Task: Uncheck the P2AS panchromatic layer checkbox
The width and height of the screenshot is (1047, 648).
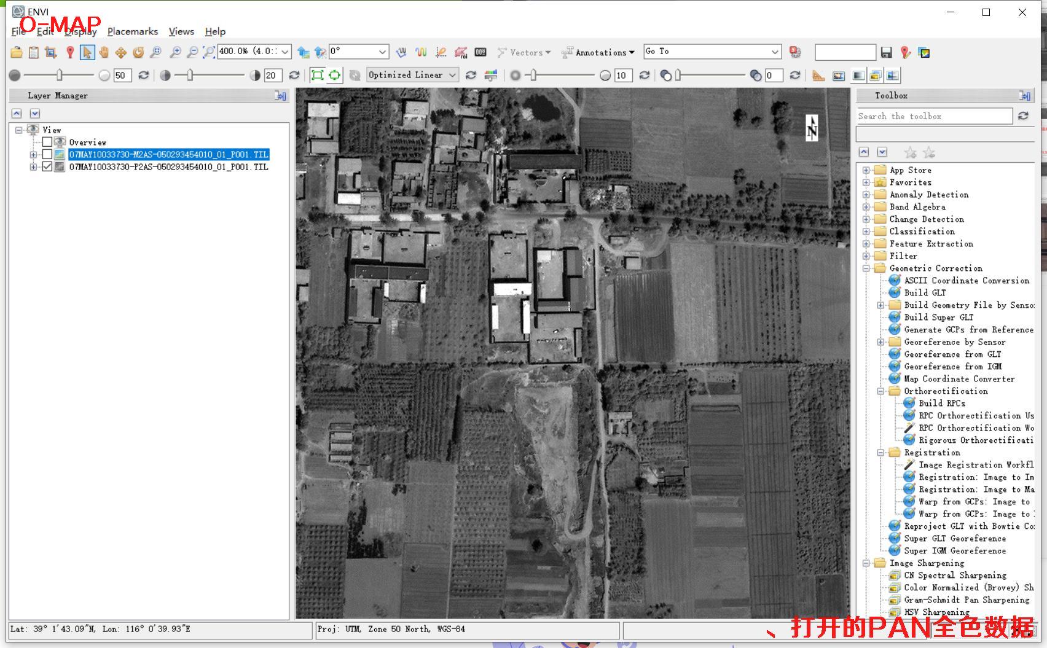Action: click(47, 166)
